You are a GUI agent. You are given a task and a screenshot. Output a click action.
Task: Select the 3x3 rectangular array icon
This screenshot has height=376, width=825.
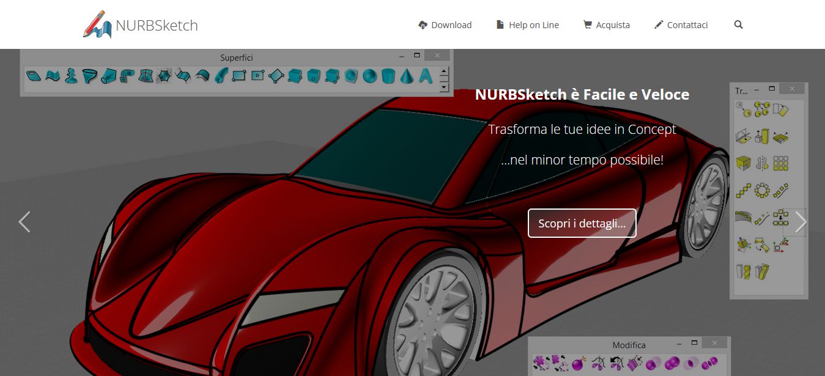[780, 164]
